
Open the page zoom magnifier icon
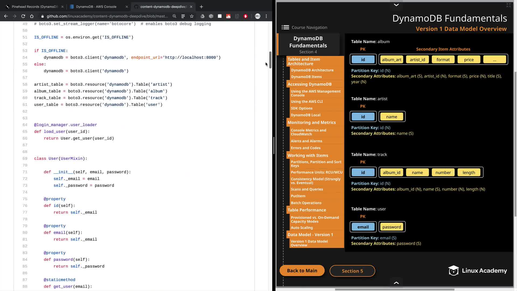click(174, 16)
